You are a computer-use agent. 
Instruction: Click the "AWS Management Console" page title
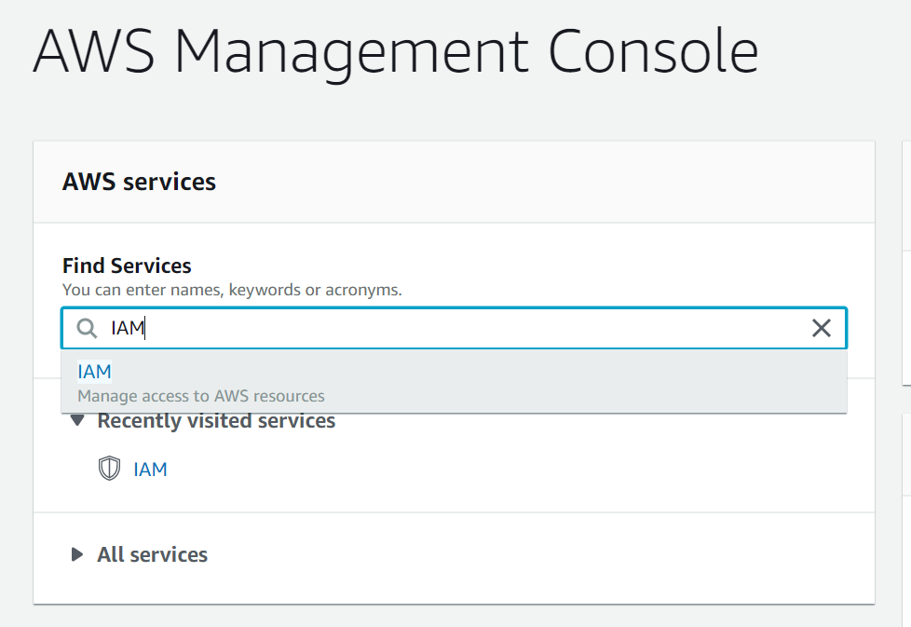[395, 52]
